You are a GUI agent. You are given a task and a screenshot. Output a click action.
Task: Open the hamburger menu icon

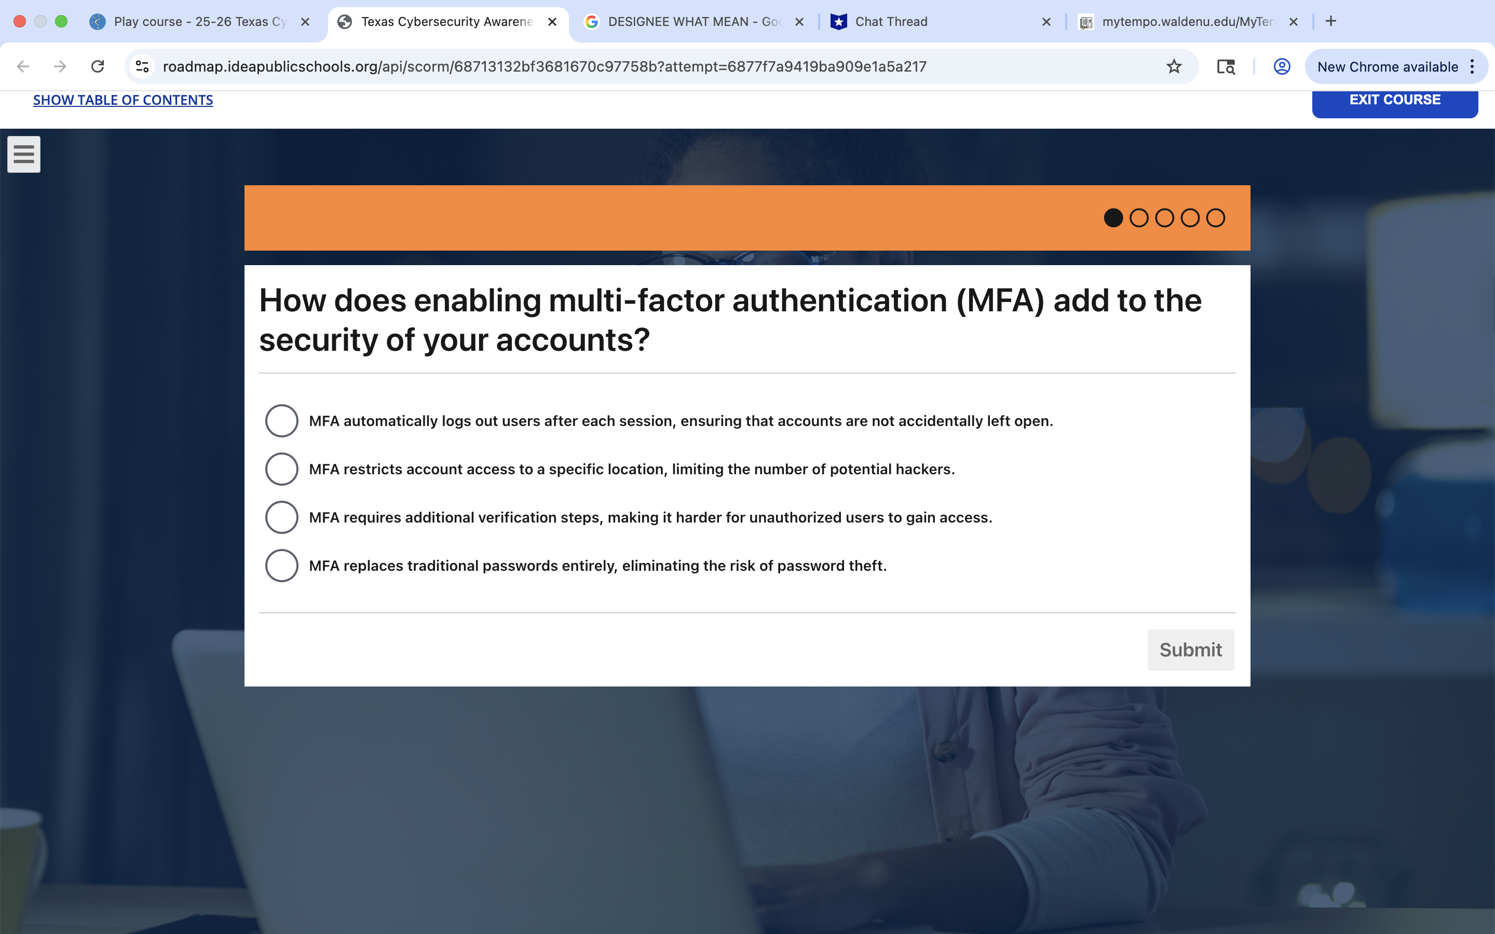[23, 154]
